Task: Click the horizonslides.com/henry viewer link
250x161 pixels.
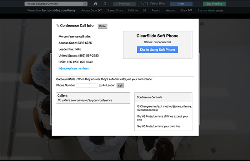Action: pyautogui.click(x=59, y=10)
